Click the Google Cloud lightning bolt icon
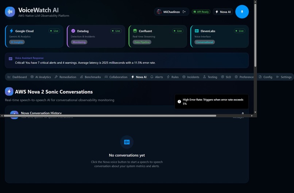 point(11,31)
